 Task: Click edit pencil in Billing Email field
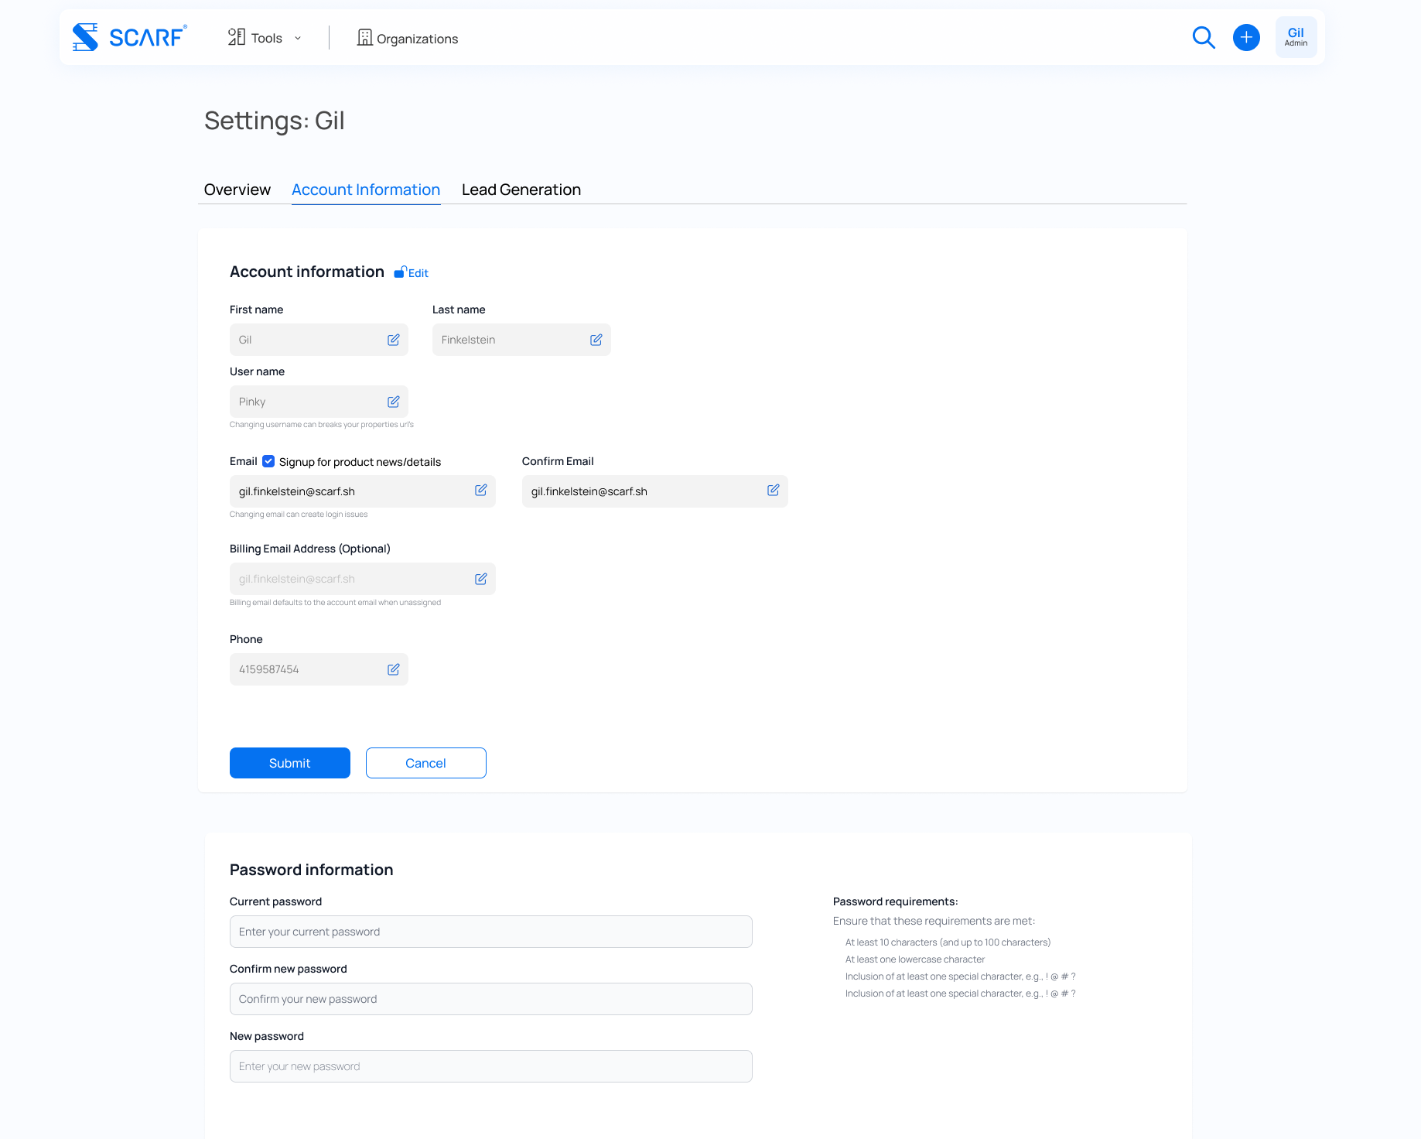tap(480, 579)
